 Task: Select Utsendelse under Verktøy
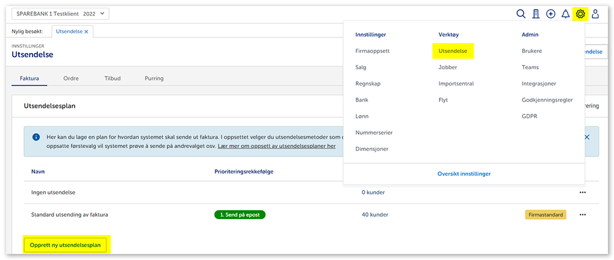[453, 51]
